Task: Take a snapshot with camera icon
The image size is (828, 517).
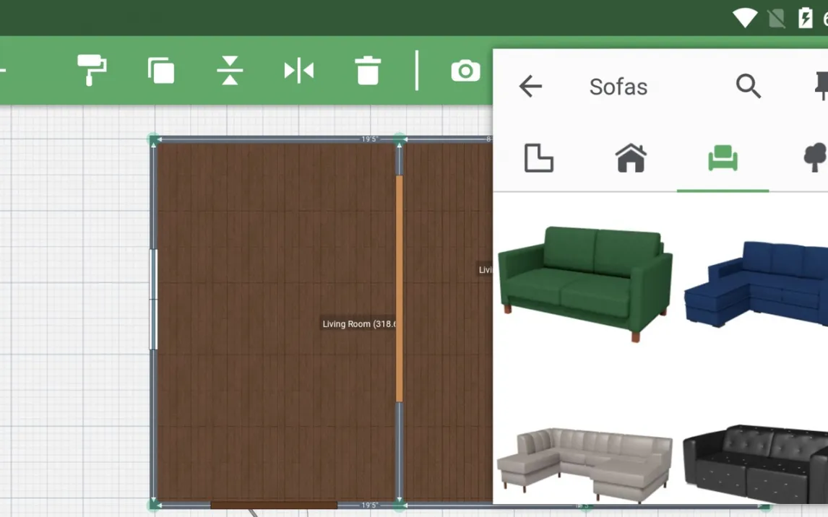Action: click(x=465, y=71)
